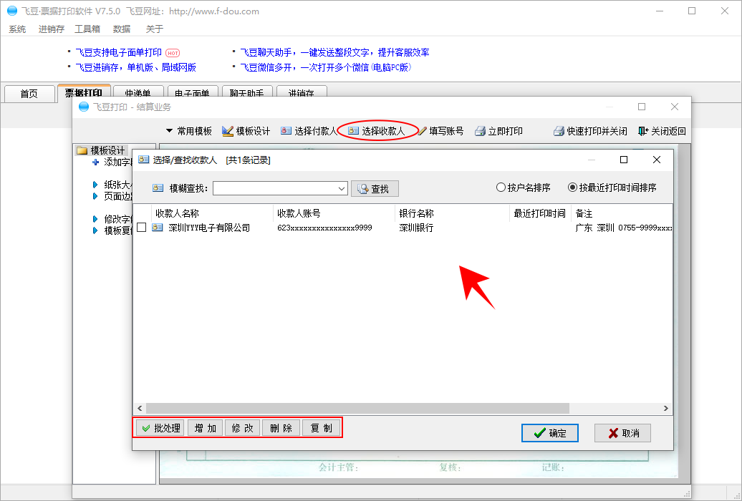Viewport: 742px width, 501px height.
Task: Open the 模糊查找 combo box dropdown
Action: coord(342,188)
